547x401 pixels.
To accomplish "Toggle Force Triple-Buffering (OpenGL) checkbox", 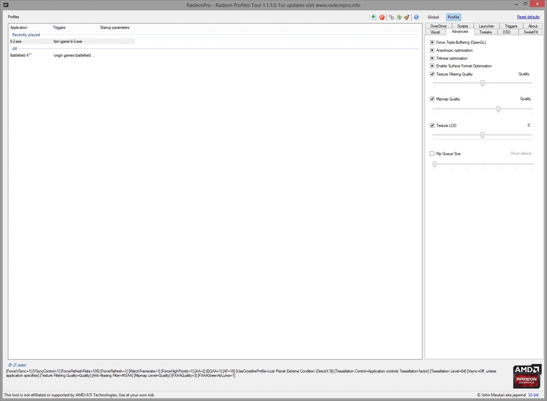I will click(432, 42).
